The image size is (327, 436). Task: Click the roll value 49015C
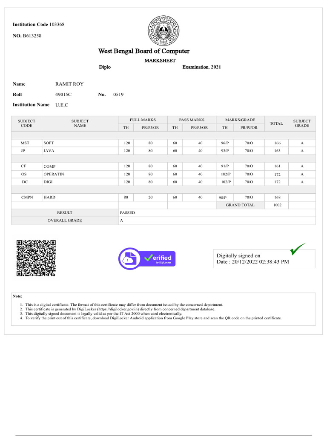(63, 95)
